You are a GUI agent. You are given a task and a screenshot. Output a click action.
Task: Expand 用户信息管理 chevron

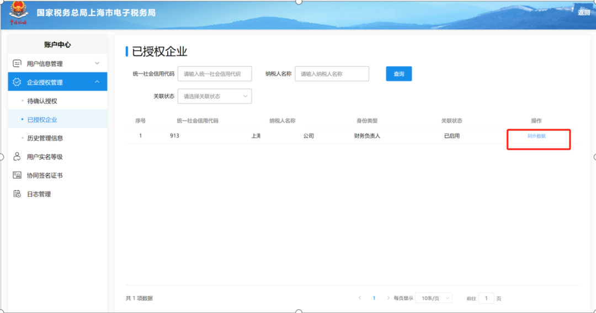click(97, 63)
